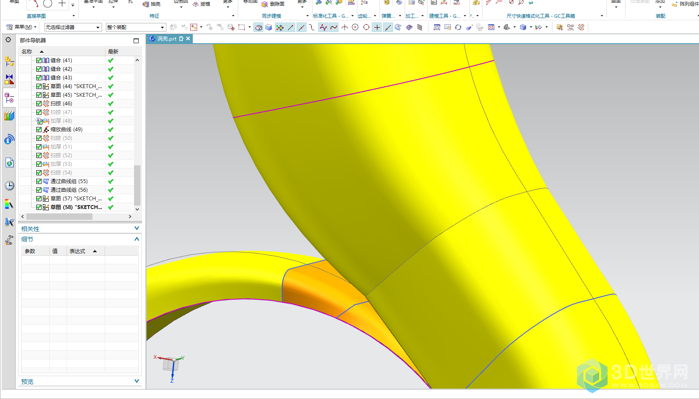Click the 抽壳 shell feature icon
The height and width of the screenshot is (399, 699).
point(146,4)
